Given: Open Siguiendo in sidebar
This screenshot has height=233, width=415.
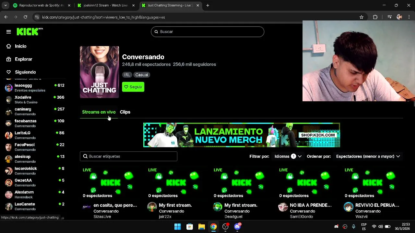Looking at the screenshot, I should (x=25, y=72).
